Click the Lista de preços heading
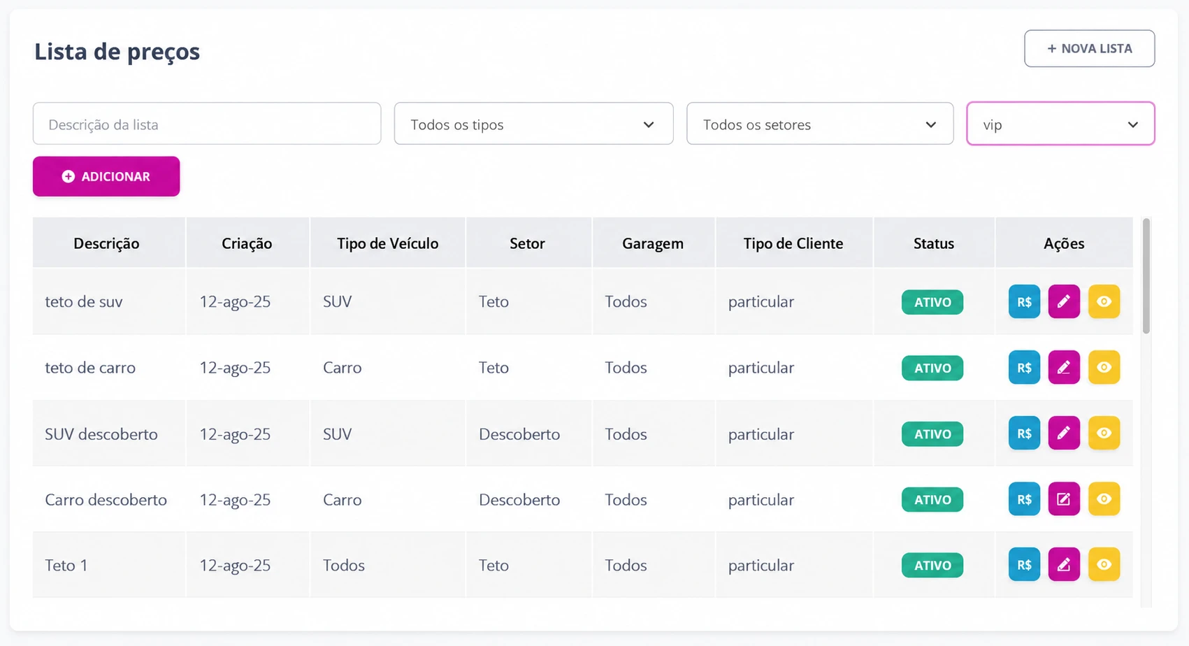The width and height of the screenshot is (1189, 646). tap(117, 52)
